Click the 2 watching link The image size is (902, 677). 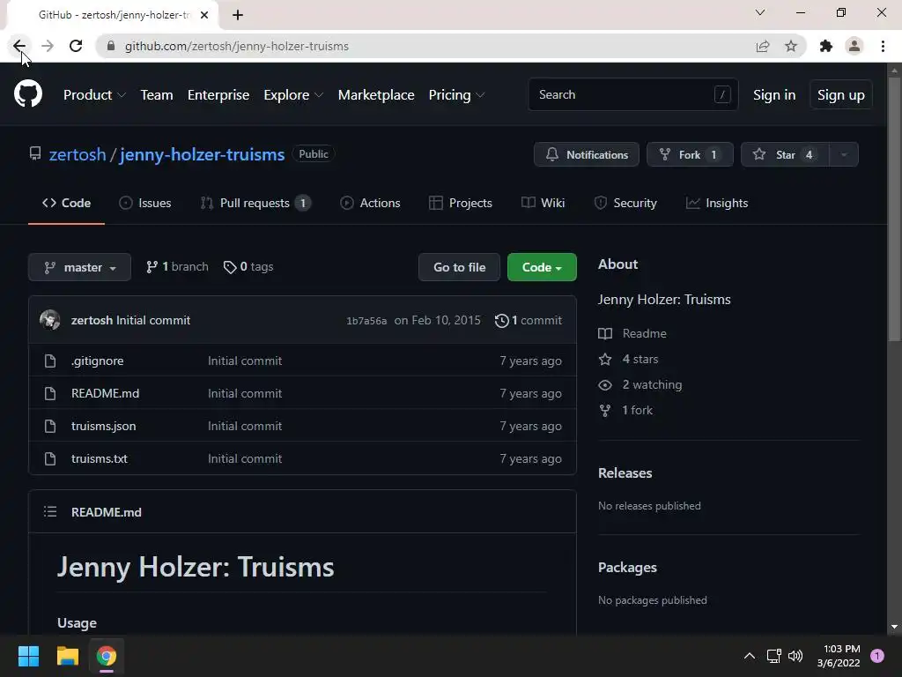point(653,384)
